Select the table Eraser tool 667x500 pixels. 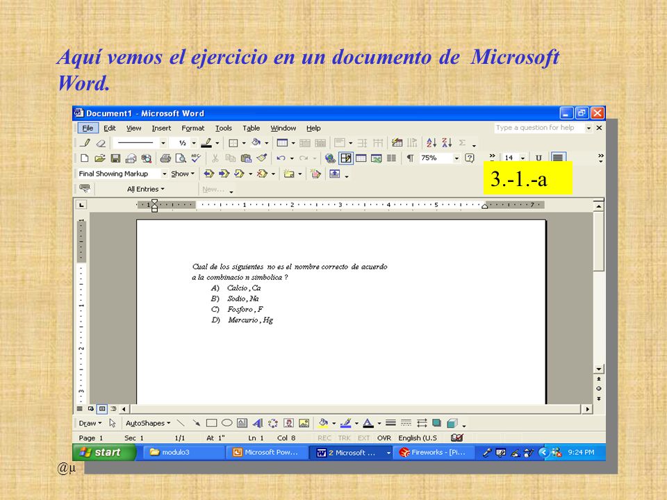point(100,143)
